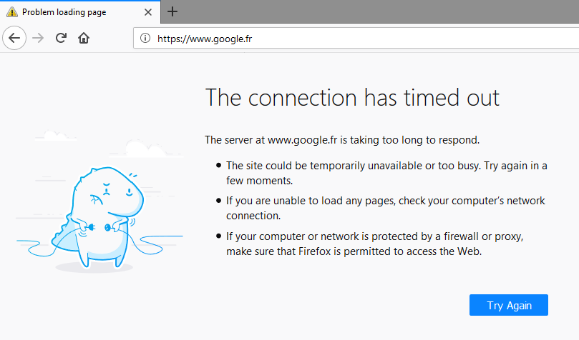Reload the page with the refresh icon

tap(61, 38)
